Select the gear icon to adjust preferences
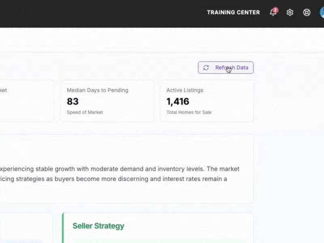Viewport: 324px width, 243px height. click(290, 13)
